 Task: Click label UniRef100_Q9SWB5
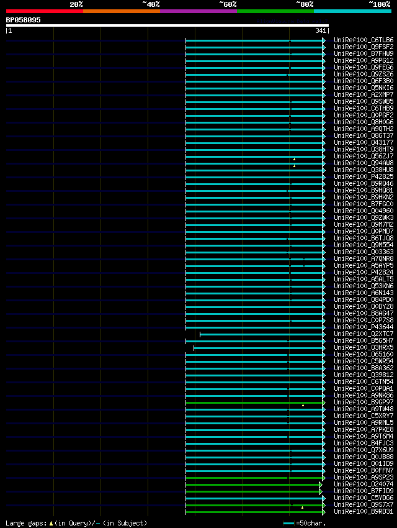click(x=364, y=101)
